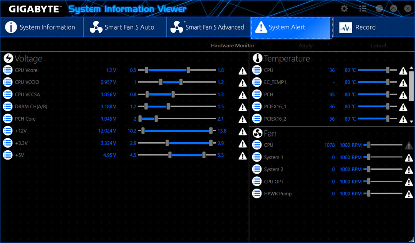The height and width of the screenshot is (243, 415).
Task: Click the list icon beside CPU Vcore
Action: tap(8, 70)
